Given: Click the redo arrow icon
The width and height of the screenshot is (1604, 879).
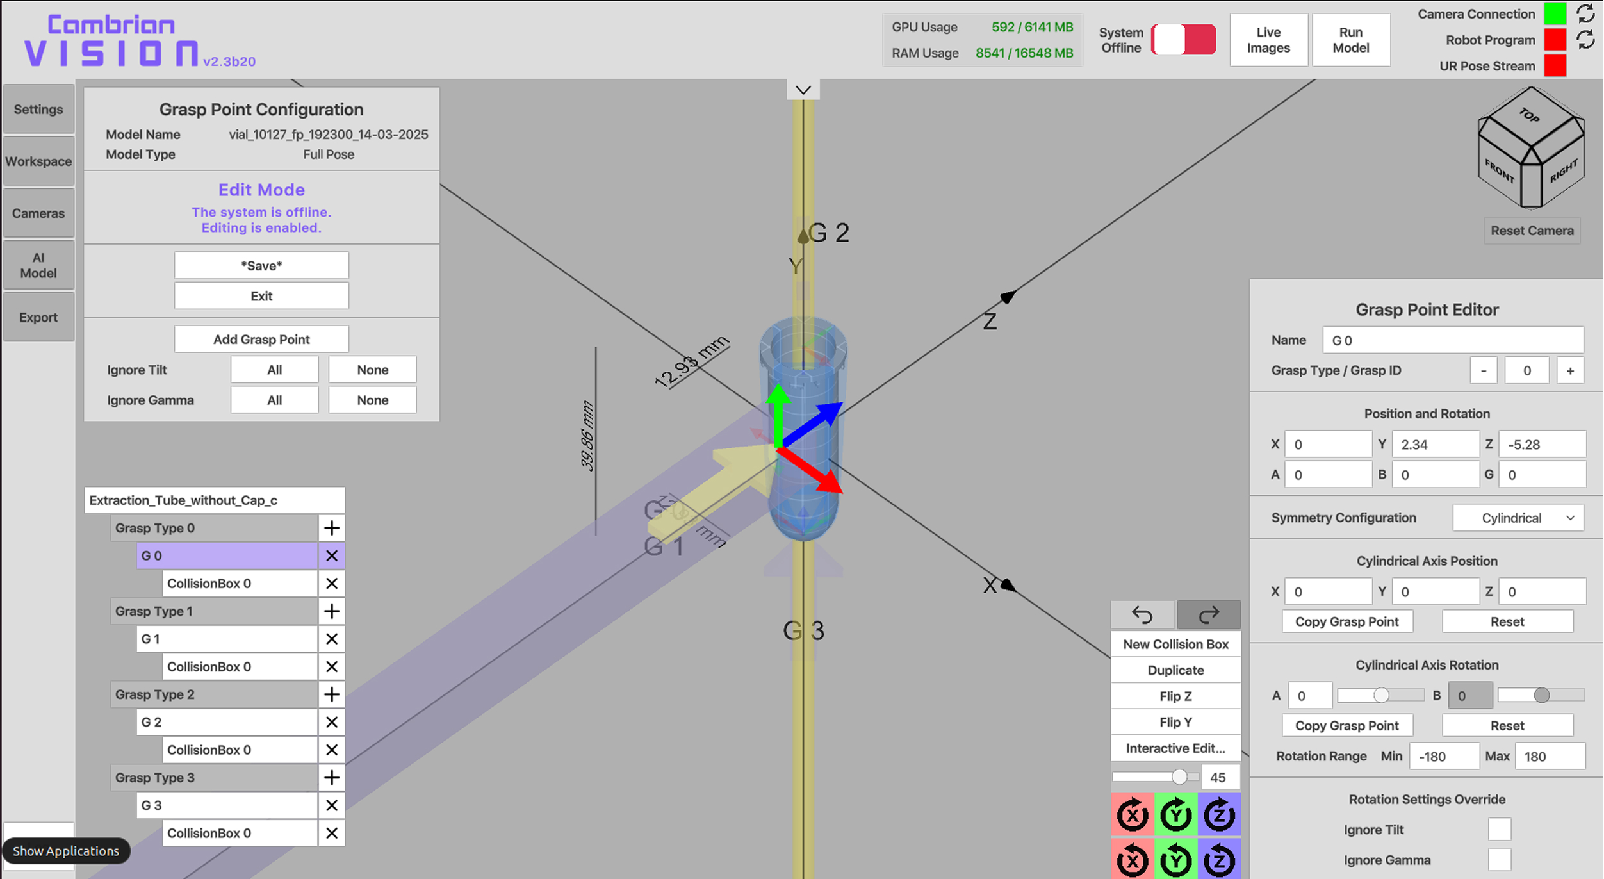Looking at the screenshot, I should pos(1208,615).
